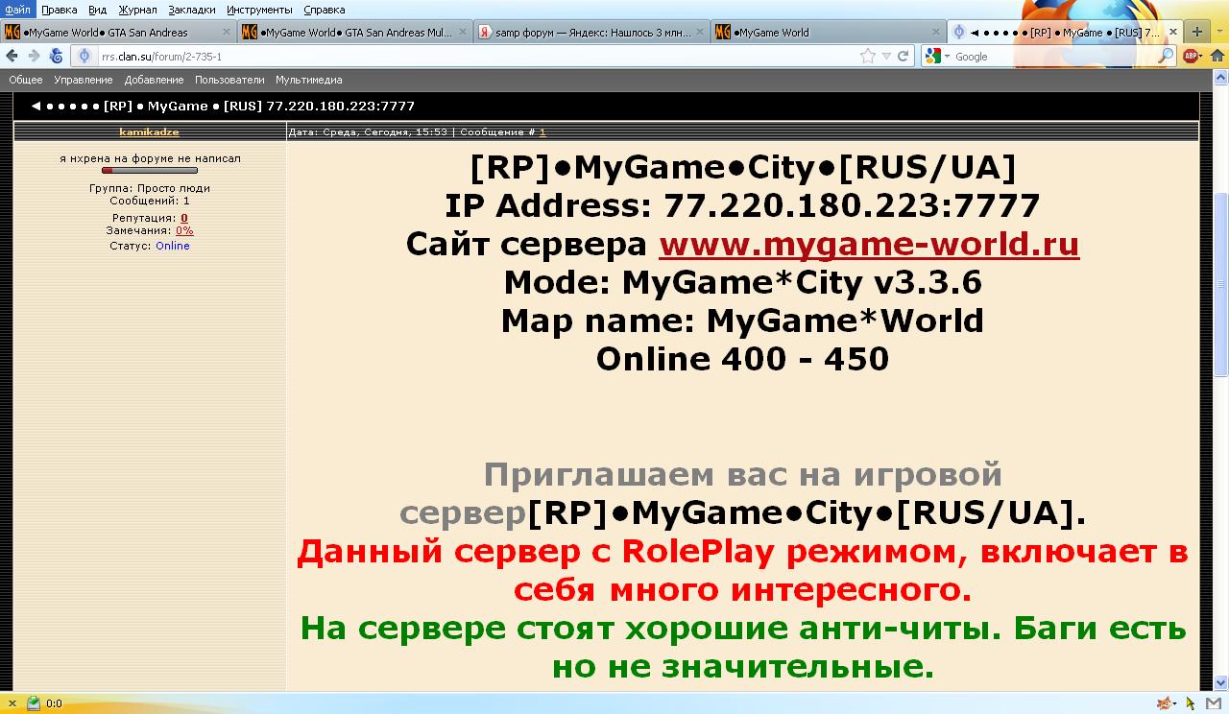Click the reputation value 0 link

click(184, 219)
